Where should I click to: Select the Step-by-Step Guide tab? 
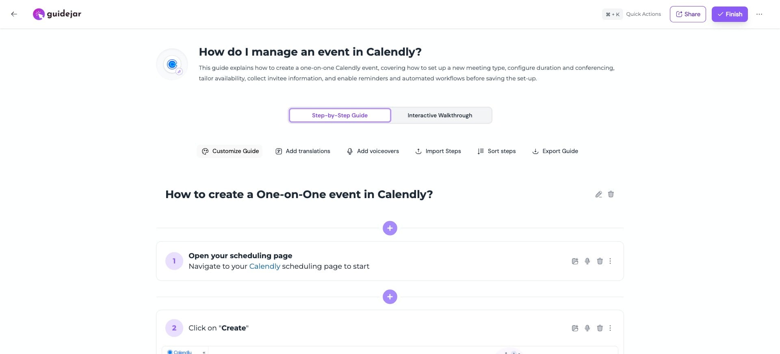(x=340, y=115)
